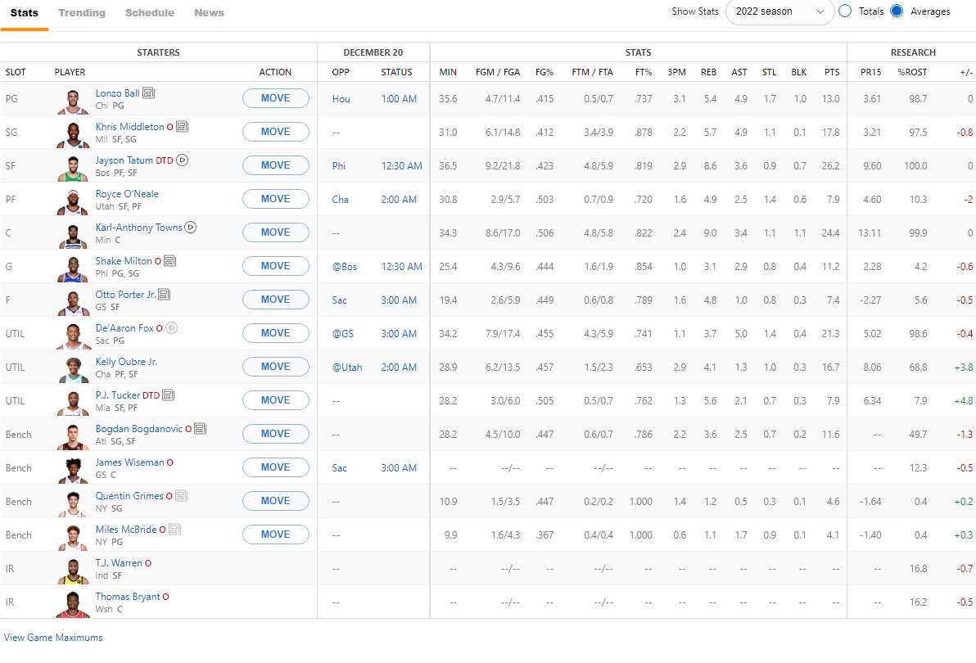The width and height of the screenshot is (976, 663).
Task: Open Miles McBride's news note icon
Action: 175,530
